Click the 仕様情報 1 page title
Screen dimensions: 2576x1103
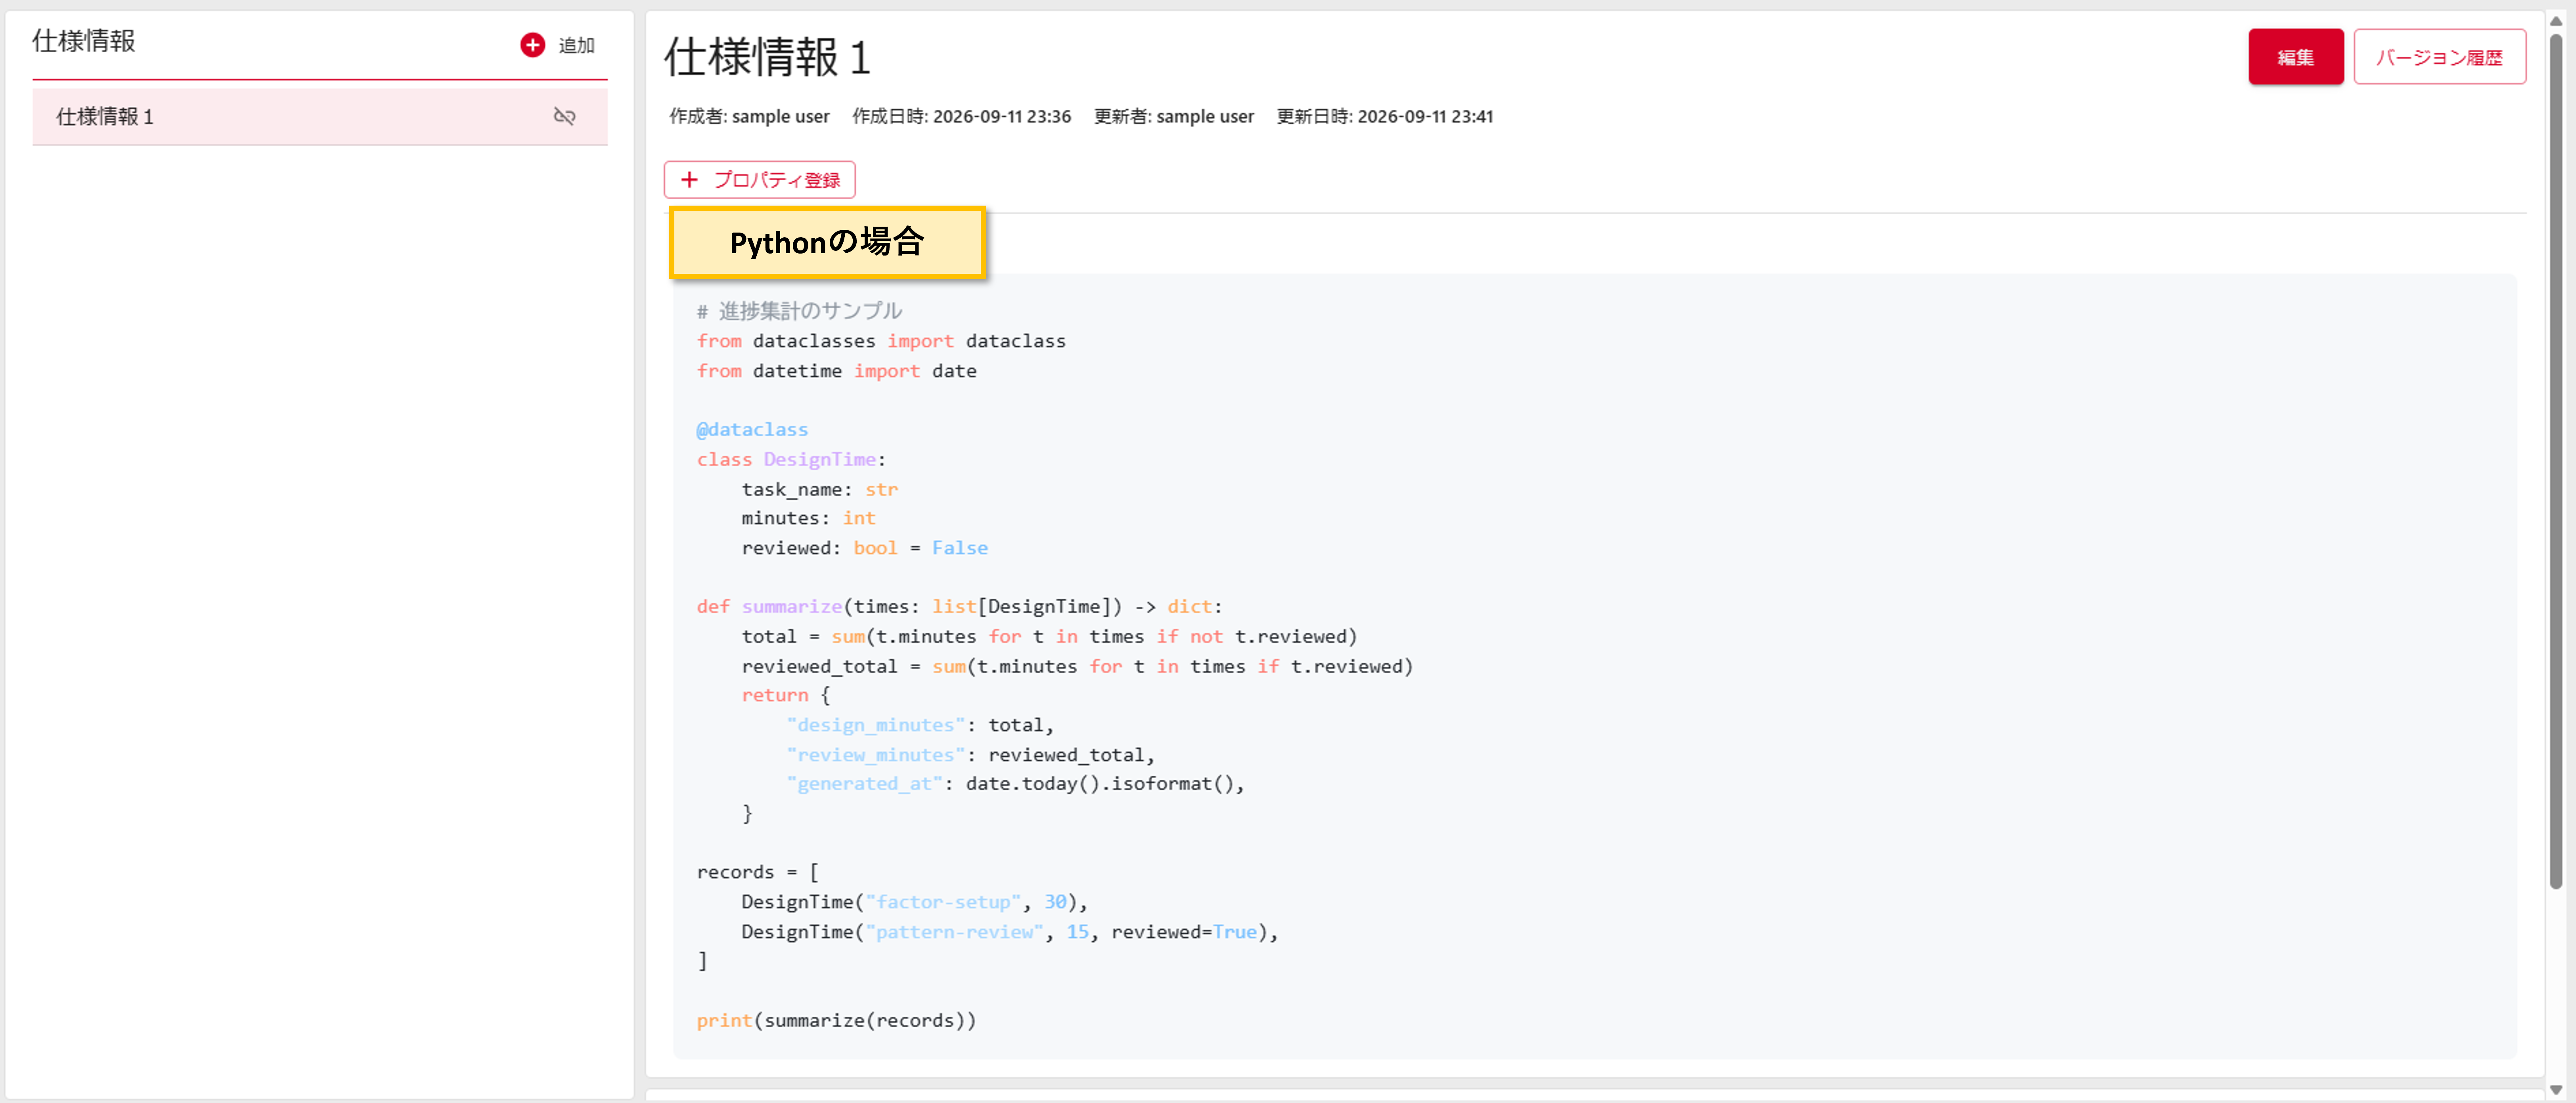[x=767, y=57]
